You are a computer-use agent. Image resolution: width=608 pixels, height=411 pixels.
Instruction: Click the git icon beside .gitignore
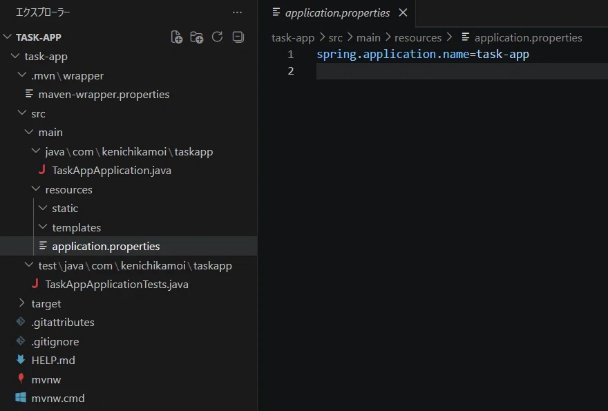pos(21,341)
